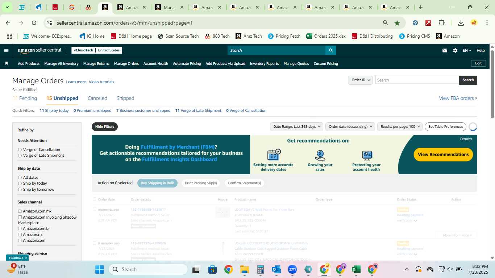Click the page vertical scrollbar thumb

tap(492, 84)
